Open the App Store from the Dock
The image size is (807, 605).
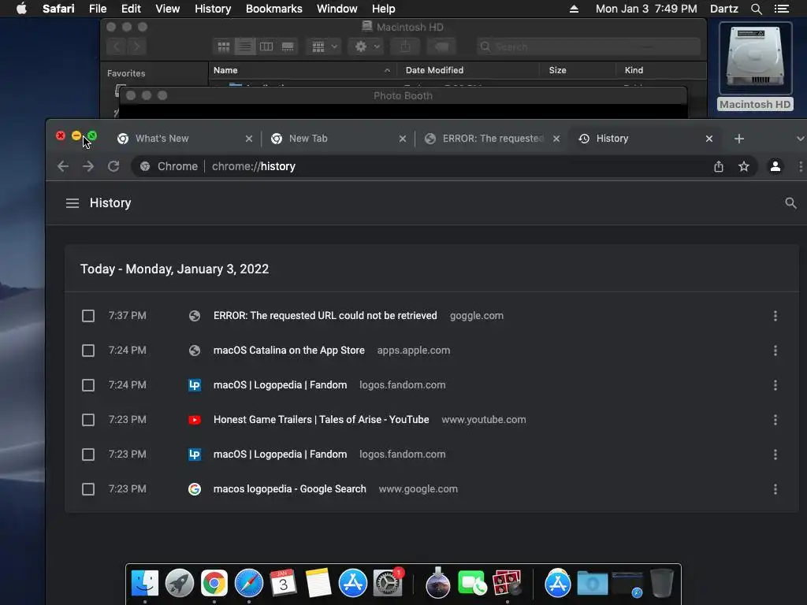(x=352, y=584)
